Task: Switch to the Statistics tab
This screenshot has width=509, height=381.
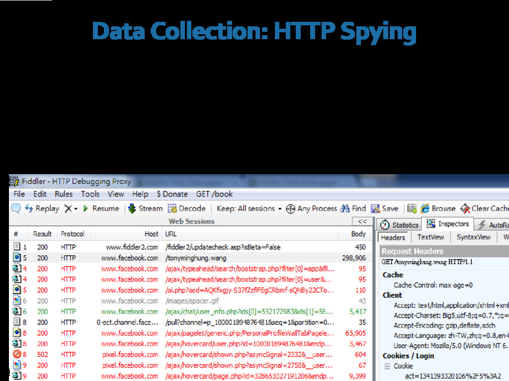Action: [x=400, y=225]
